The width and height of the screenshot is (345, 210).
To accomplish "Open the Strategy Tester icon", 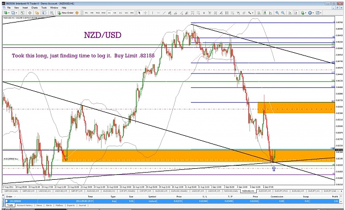I will 52,13.
